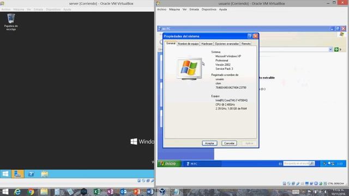Click the XP Inicio start button
The width and height of the screenshot is (349, 196).
click(169, 163)
